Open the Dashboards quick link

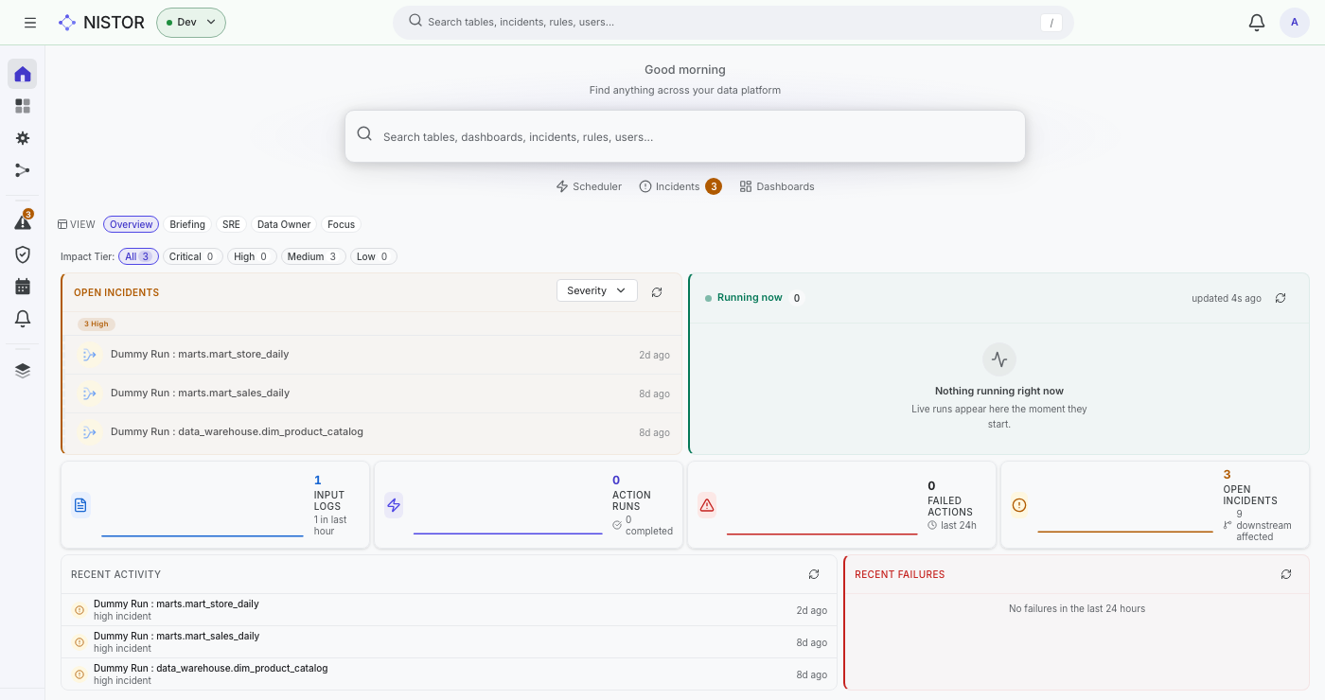pos(777,186)
